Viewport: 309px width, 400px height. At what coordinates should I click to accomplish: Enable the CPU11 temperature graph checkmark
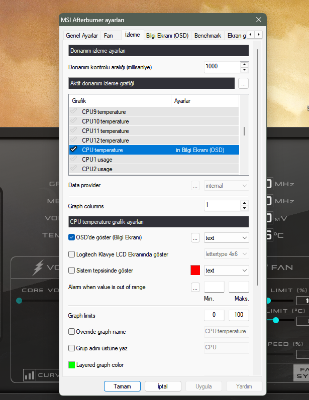[x=73, y=130]
